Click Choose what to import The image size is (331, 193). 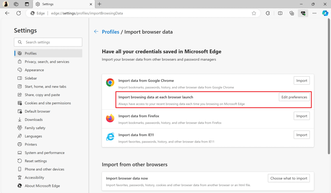(289, 178)
